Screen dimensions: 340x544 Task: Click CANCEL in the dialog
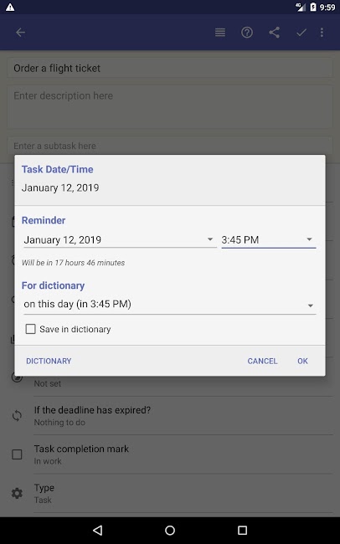pos(262,361)
